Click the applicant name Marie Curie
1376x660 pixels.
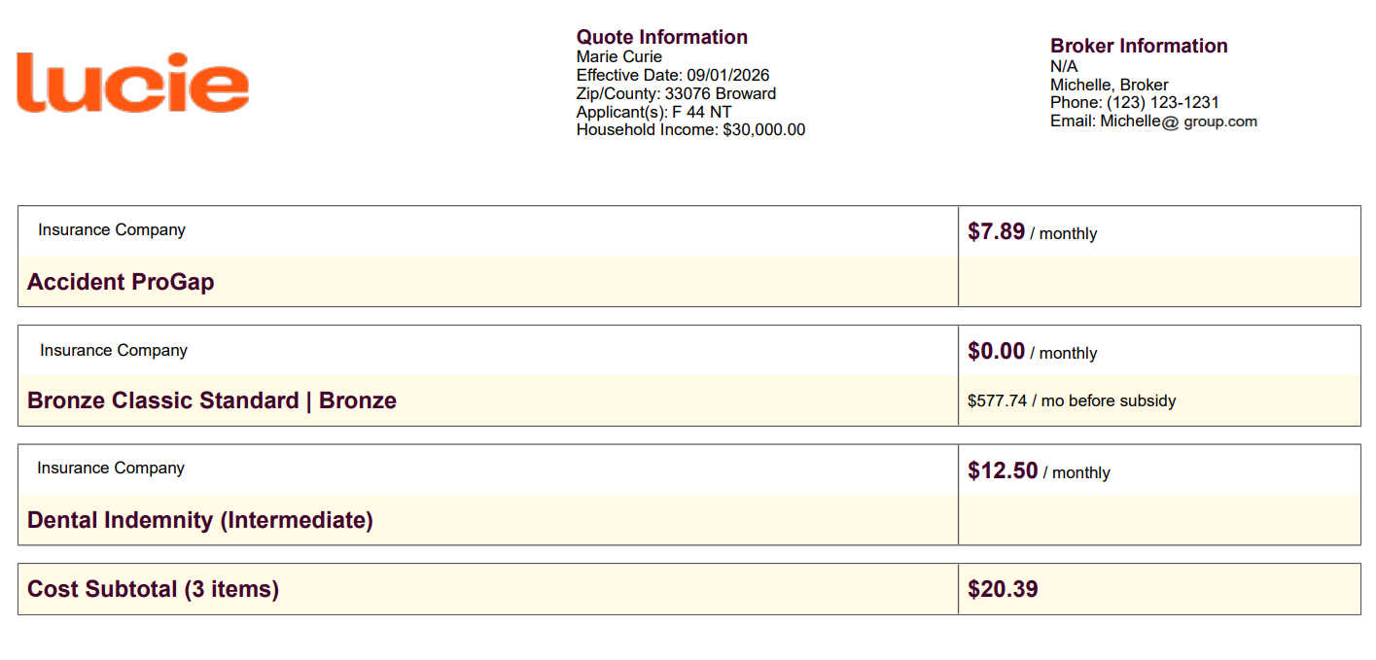click(x=619, y=56)
